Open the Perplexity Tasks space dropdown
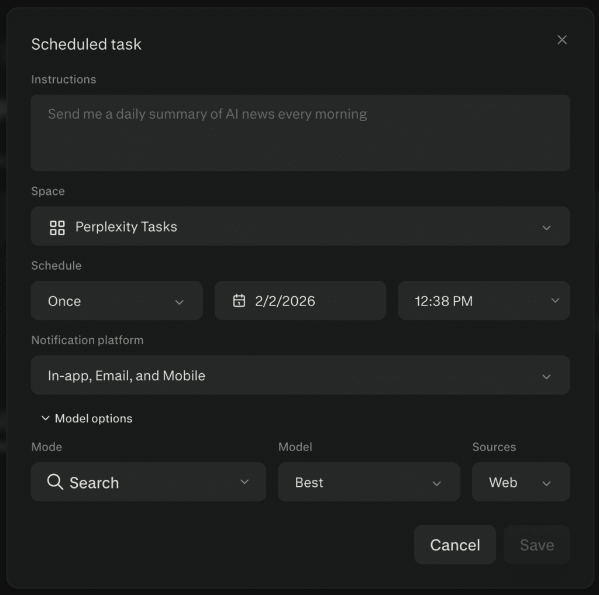Screen dimensions: 599x595 [301, 227]
